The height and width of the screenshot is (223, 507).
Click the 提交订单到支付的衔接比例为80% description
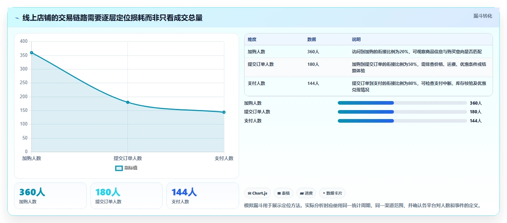(x=419, y=87)
